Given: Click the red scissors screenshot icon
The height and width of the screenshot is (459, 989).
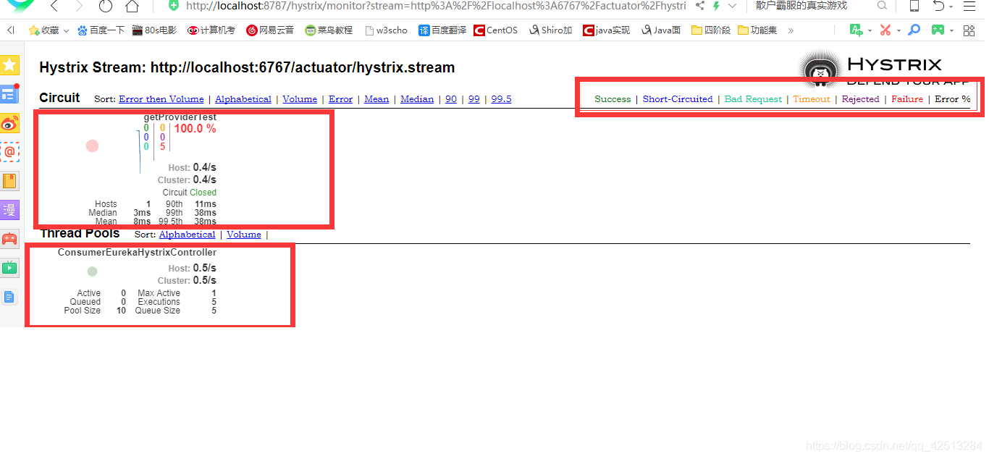Looking at the screenshot, I should pyautogui.click(x=885, y=30).
